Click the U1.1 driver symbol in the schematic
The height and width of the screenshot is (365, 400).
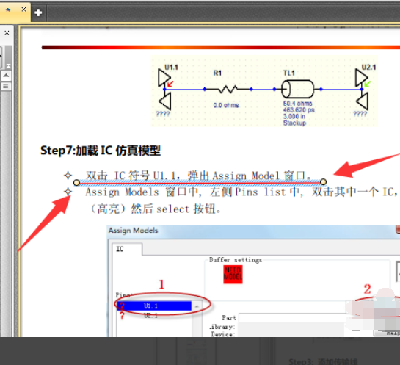click(x=164, y=89)
